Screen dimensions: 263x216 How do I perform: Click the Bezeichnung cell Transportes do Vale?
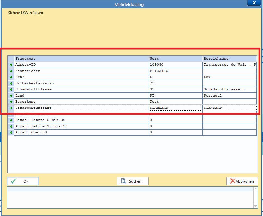230,65
